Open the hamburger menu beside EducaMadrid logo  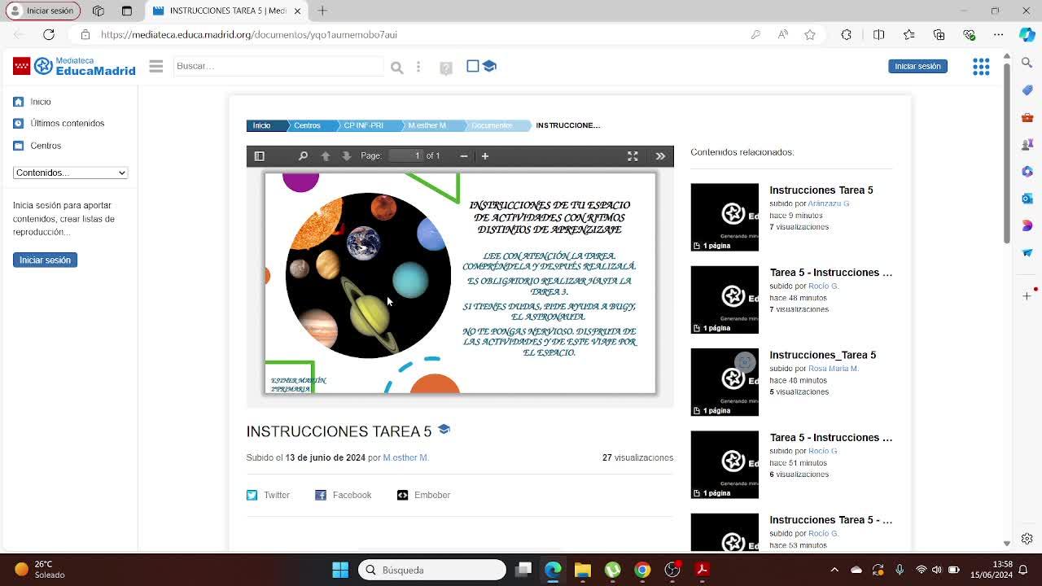pos(156,66)
